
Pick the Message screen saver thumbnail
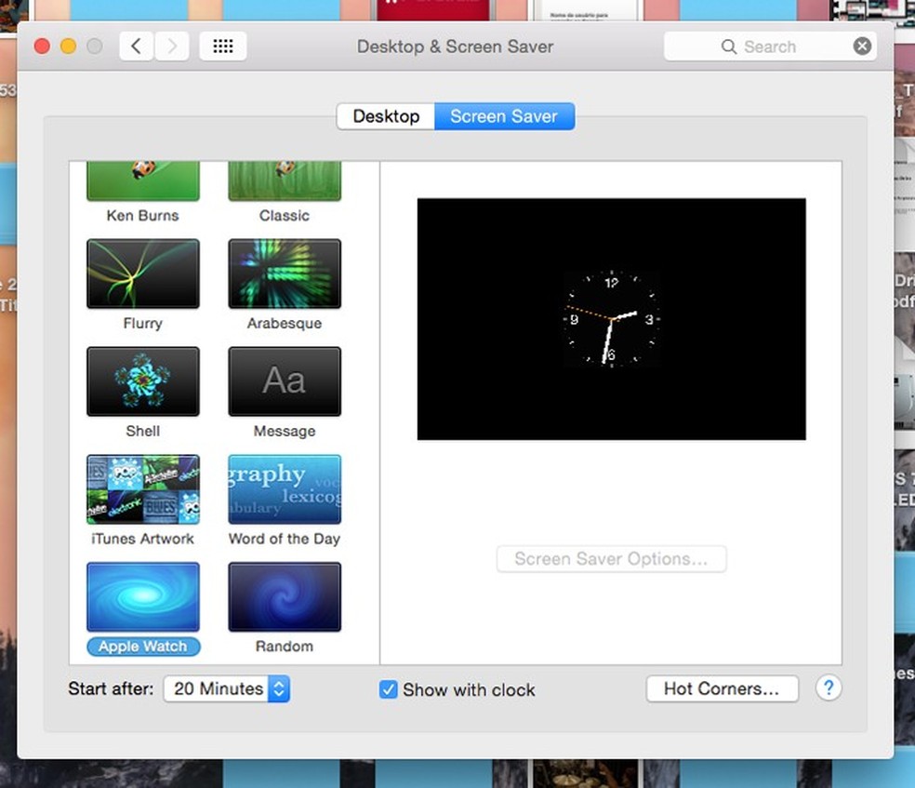pos(285,381)
